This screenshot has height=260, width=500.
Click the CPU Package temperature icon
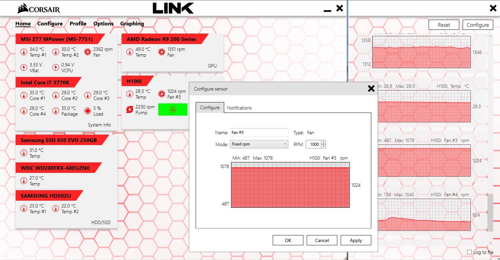[56, 111]
